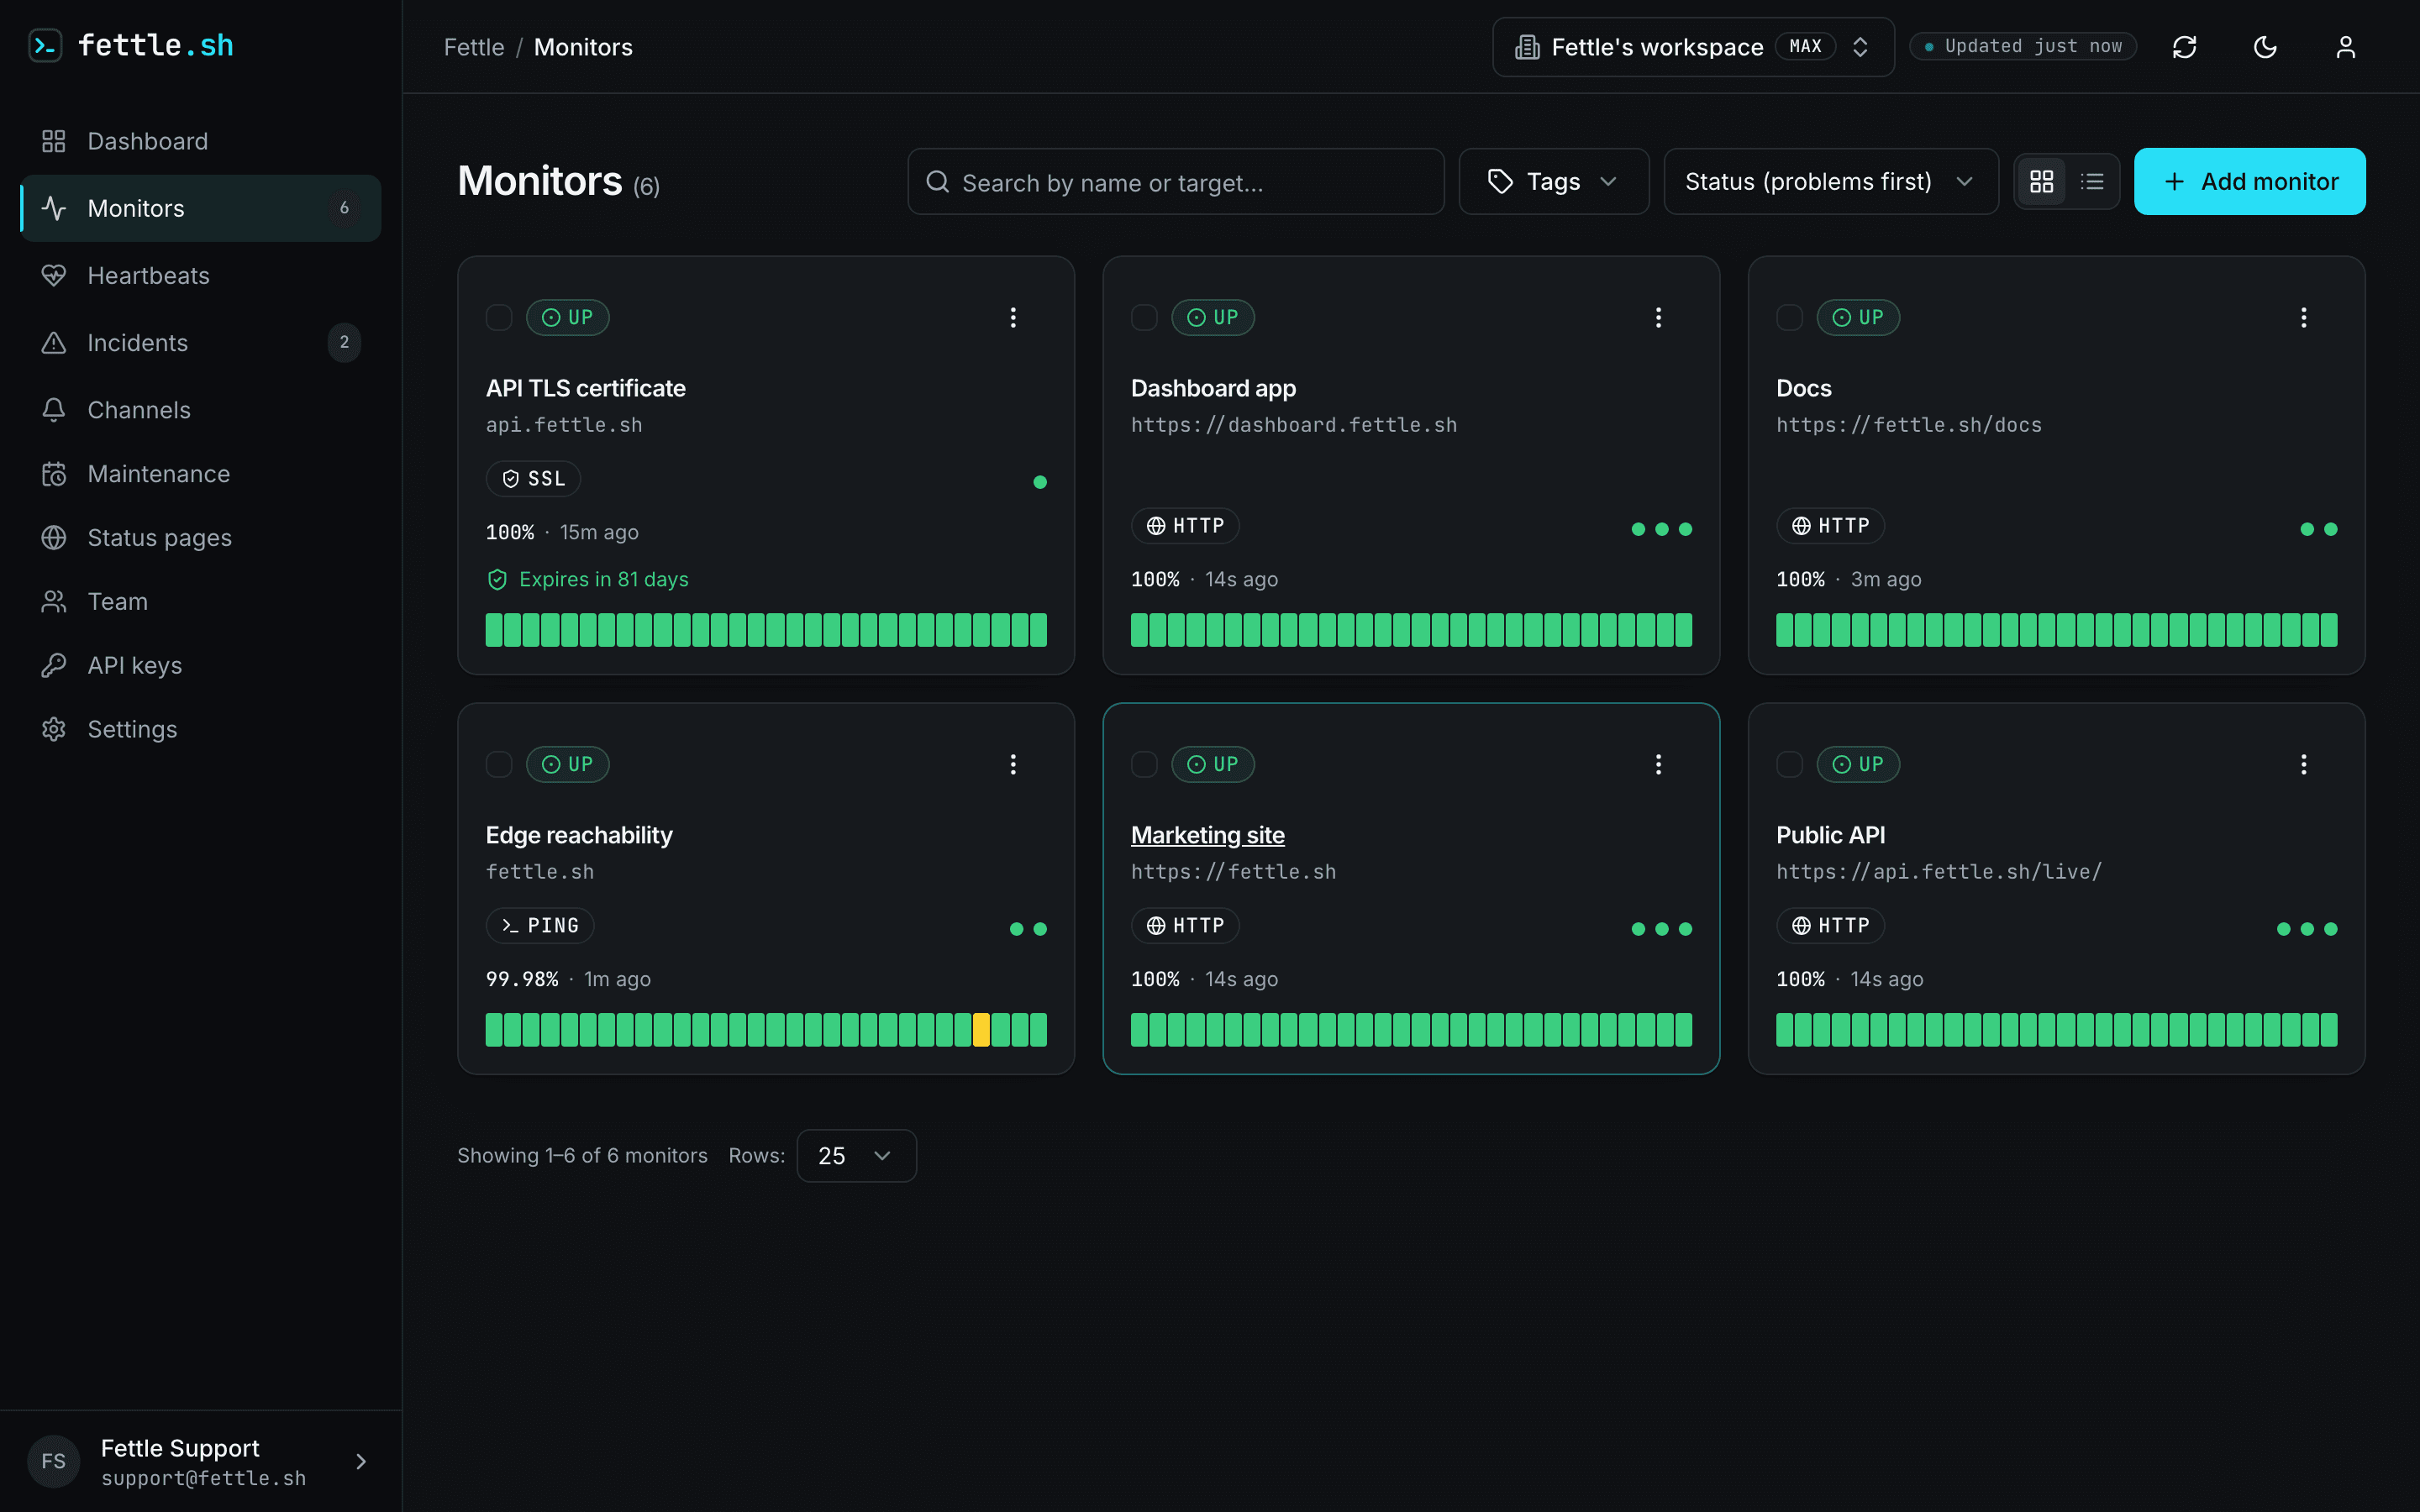Open Team in the sidebar
The image size is (2420, 1512).
click(x=201, y=602)
